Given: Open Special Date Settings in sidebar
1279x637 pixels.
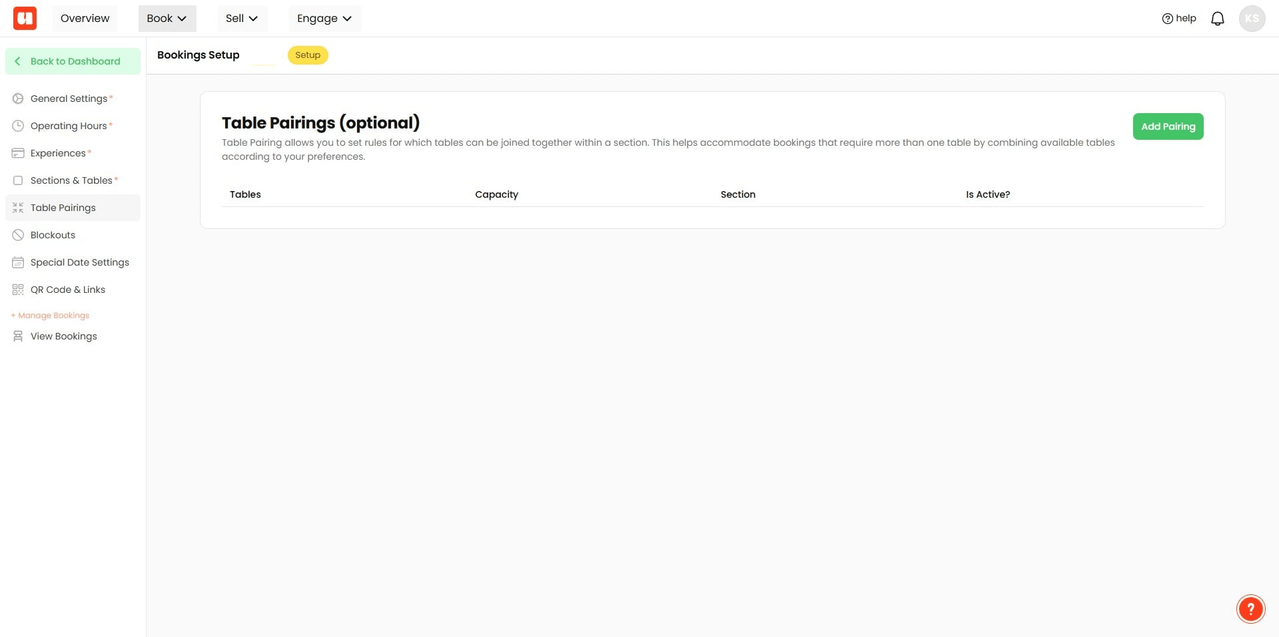Looking at the screenshot, I should pos(73,262).
